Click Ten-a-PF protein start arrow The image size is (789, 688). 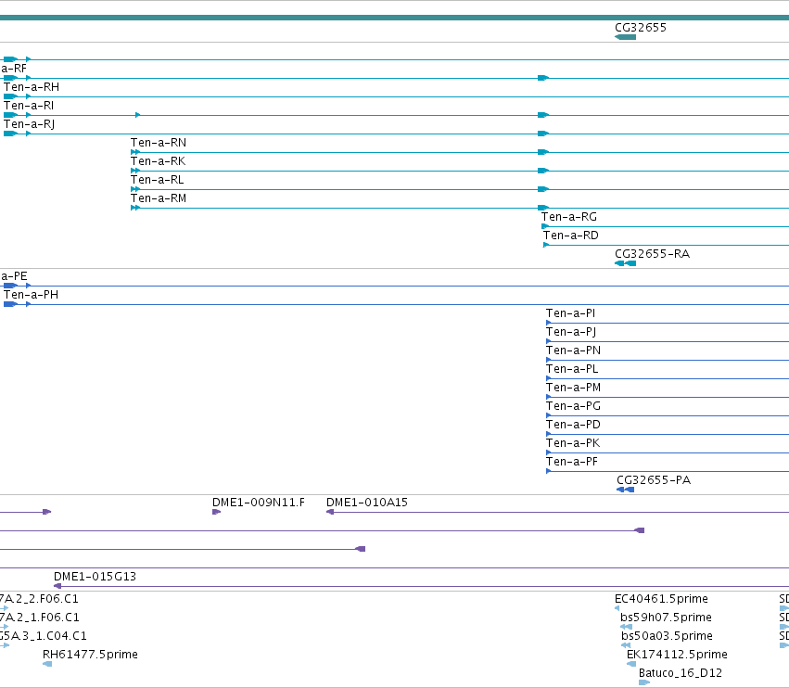tap(549, 471)
